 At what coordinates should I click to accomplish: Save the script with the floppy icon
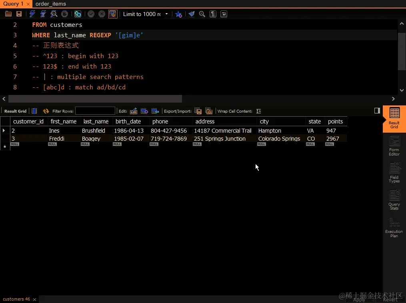click(19, 14)
